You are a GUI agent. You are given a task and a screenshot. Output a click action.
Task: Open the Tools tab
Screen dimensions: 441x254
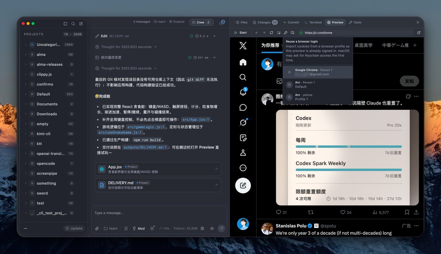(x=355, y=22)
